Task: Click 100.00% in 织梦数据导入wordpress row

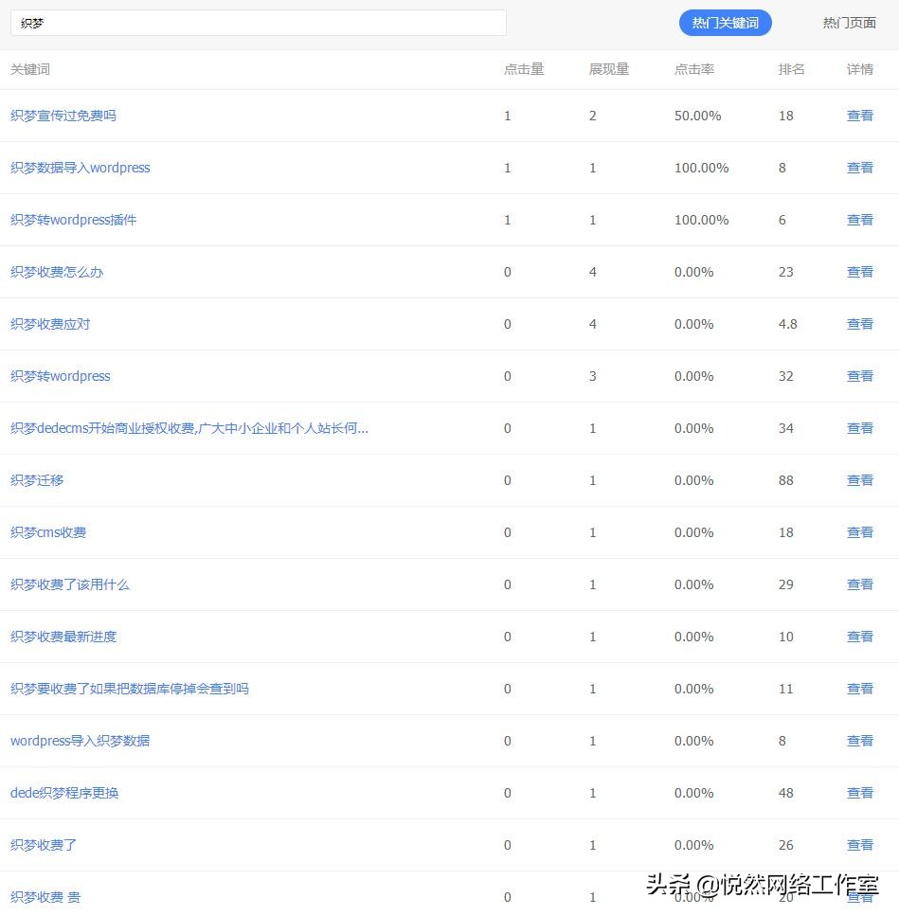Action: pyautogui.click(x=702, y=168)
